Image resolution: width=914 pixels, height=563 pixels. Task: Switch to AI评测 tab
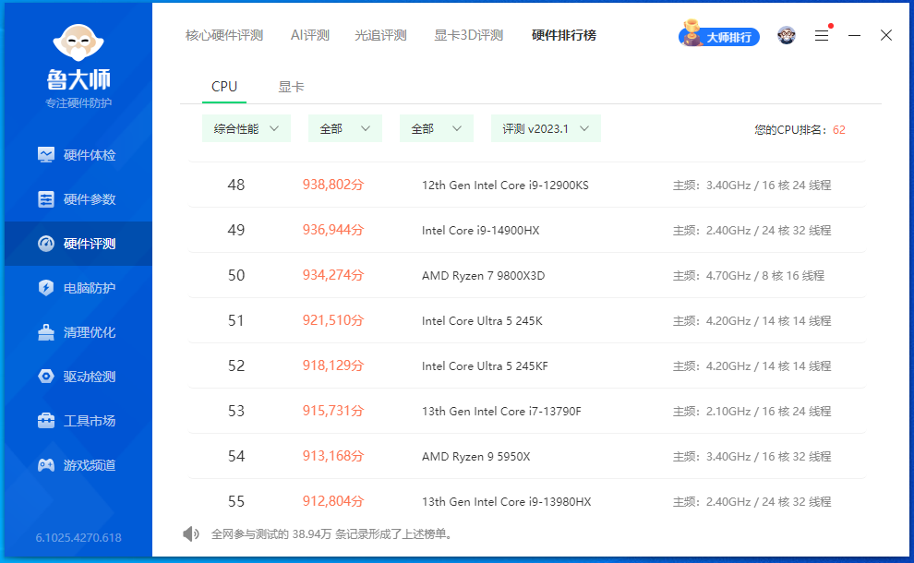click(310, 36)
